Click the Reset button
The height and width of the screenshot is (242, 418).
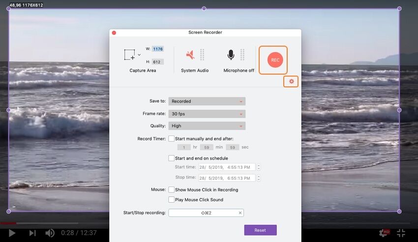coord(260,230)
